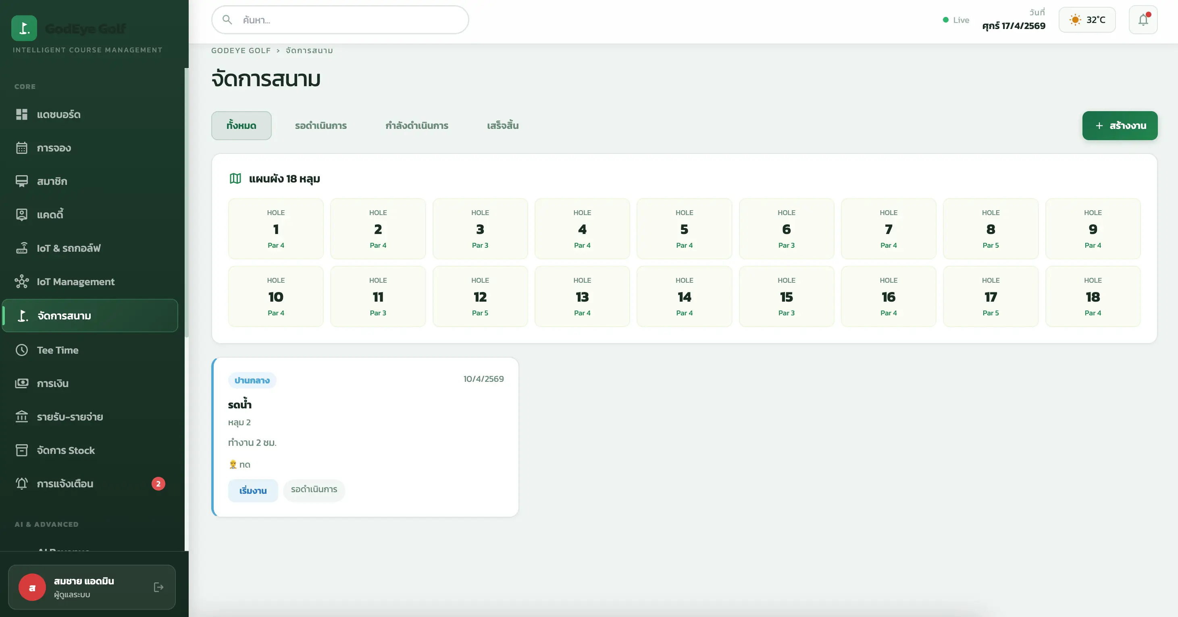Click the การแจ้งเตือน alarm bell icon
This screenshot has height=617, width=1178.
pyautogui.click(x=21, y=484)
